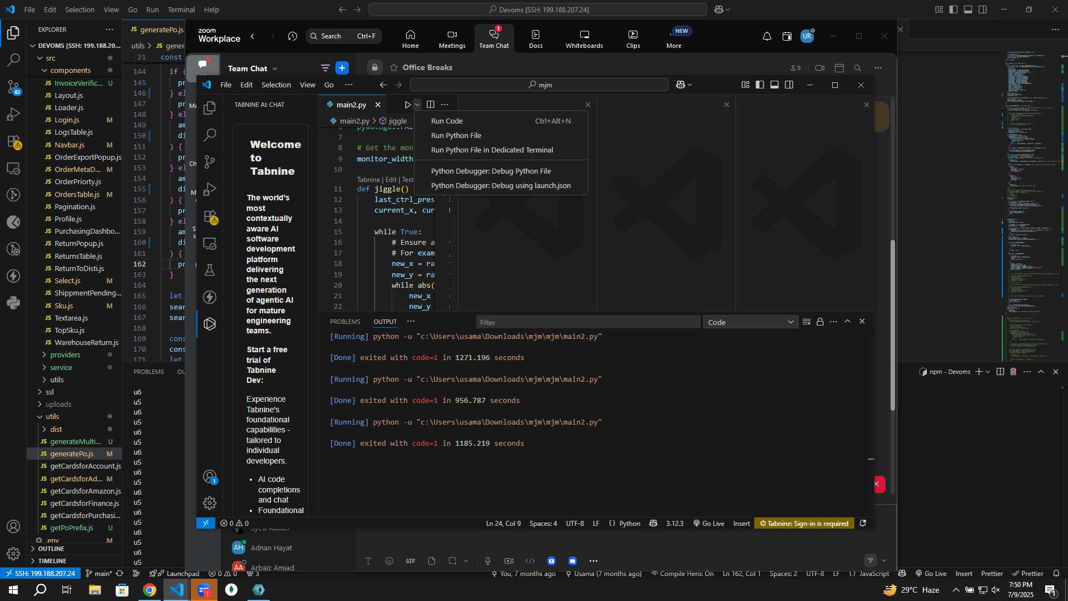This screenshot has height=601, width=1068.
Task: Select Python Debugger: Debug Python File
Action: [501, 171]
